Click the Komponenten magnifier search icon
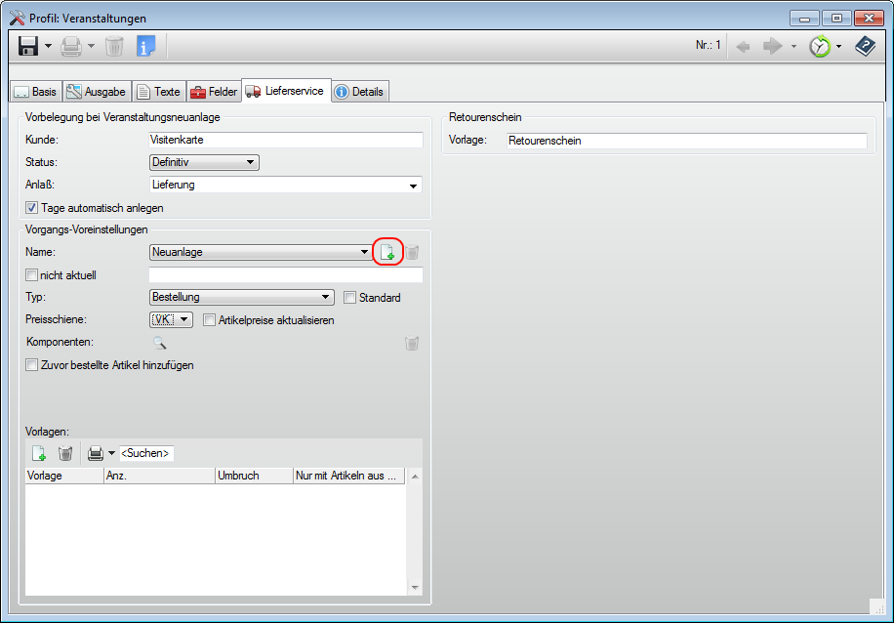 [x=159, y=343]
